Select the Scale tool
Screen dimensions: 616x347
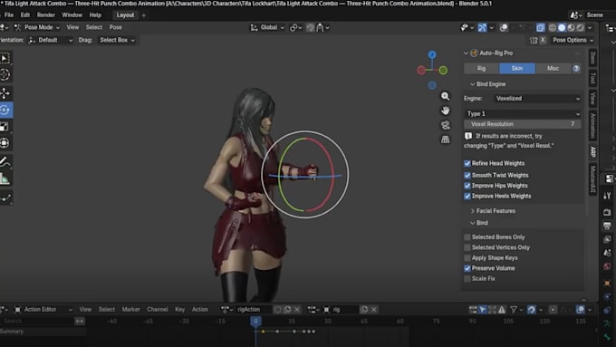pos(5,127)
